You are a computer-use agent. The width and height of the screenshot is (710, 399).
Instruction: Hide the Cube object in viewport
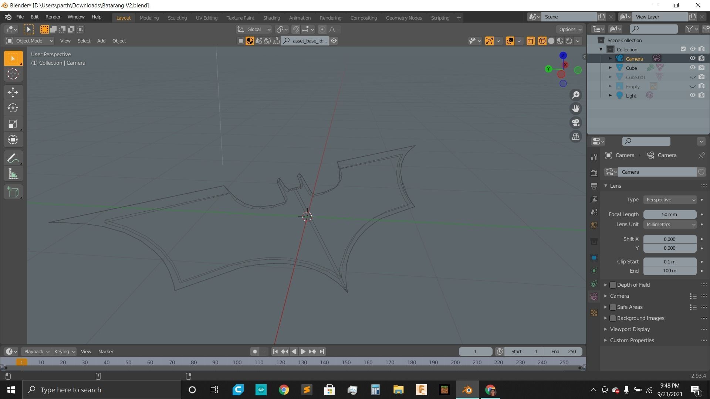[692, 68]
